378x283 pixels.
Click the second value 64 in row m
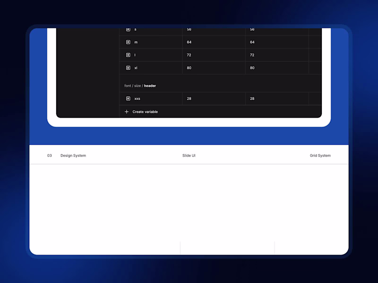tap(252, 42)
